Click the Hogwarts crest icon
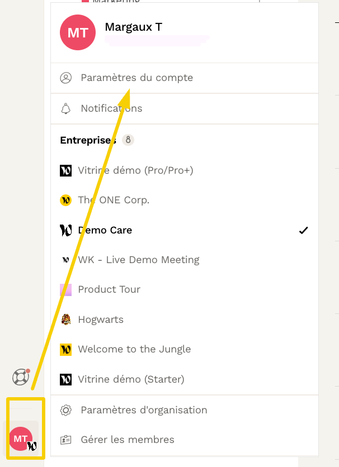Screen dimensions: 339x467 [66, 320]
